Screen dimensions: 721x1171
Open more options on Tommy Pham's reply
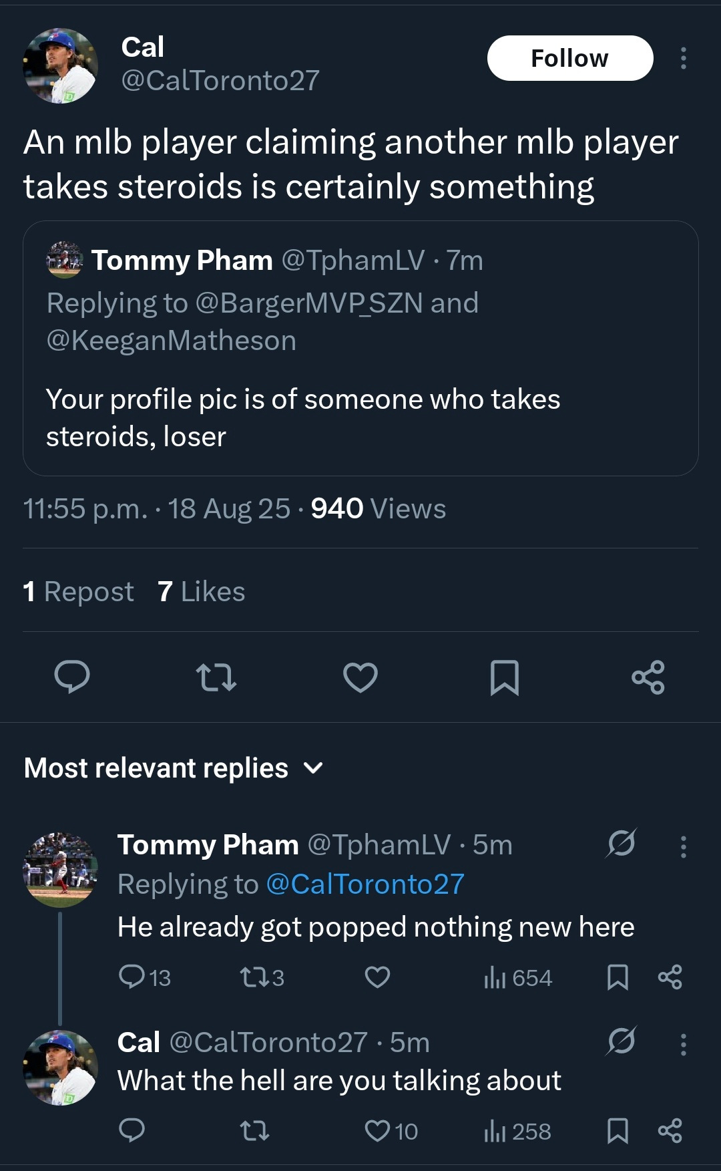[x=683, y=846]
